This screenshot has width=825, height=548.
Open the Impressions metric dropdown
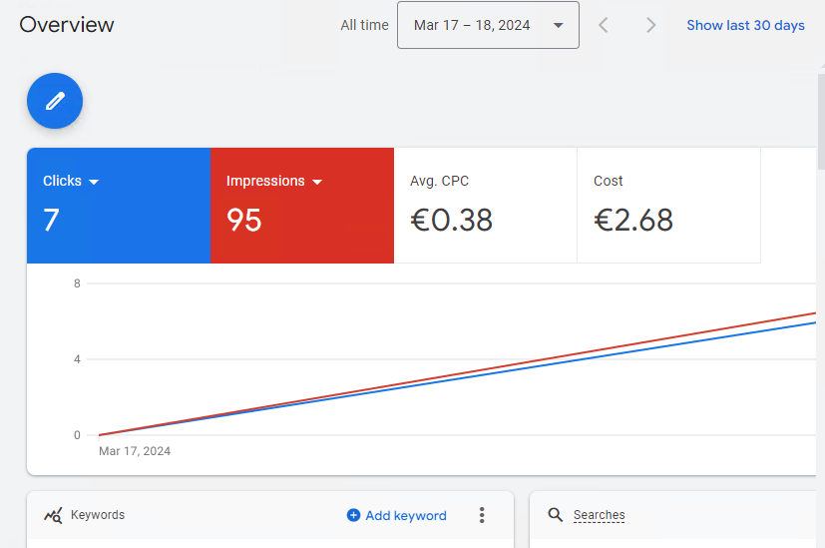pos(274,181)
